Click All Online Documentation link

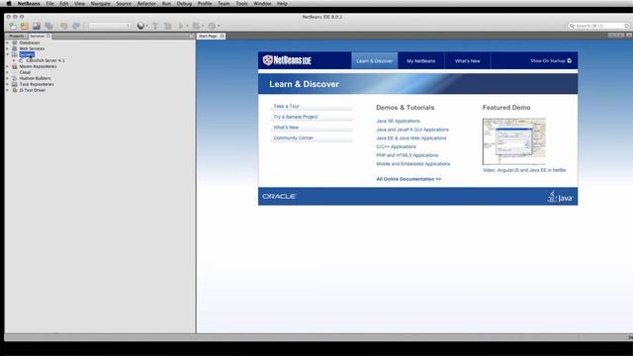click(x=408, y=179)
